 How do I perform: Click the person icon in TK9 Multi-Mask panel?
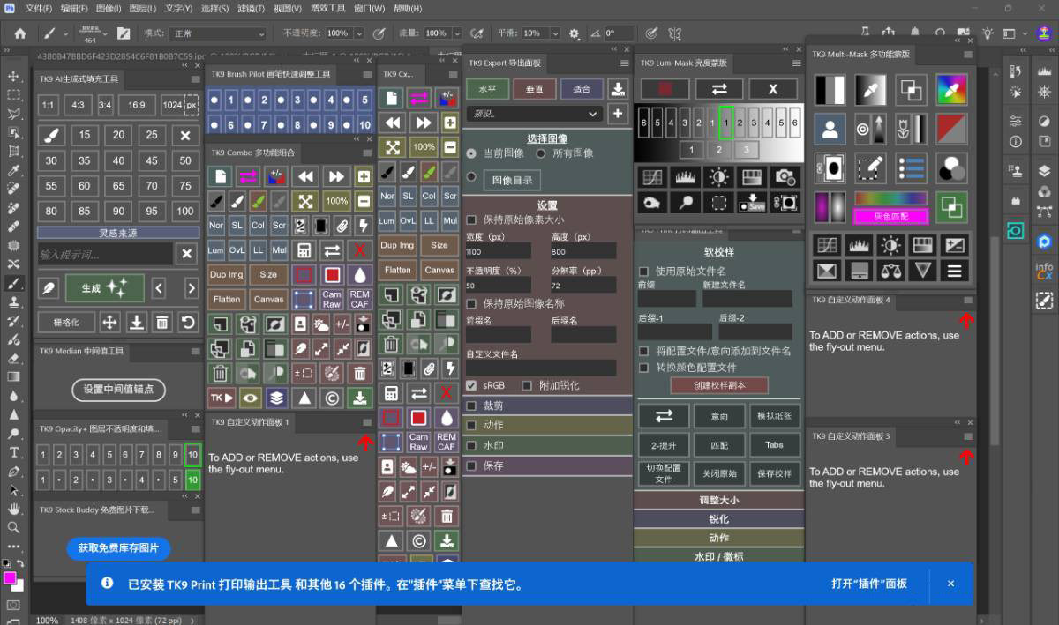[830, 129]
